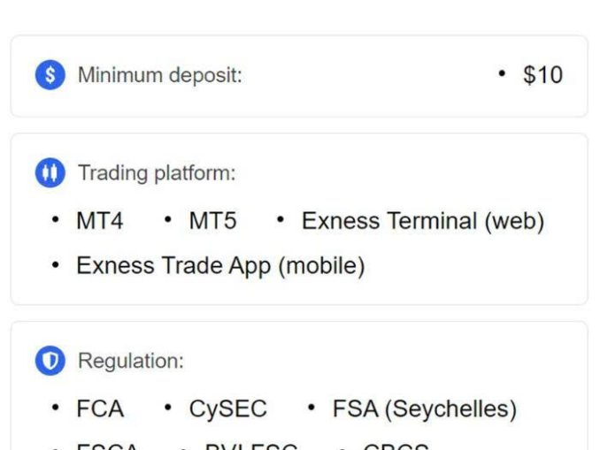This screenshot has height=450, width=600.
Task: Open Exness Terminal (web) entry
Action: pos(422,221)
